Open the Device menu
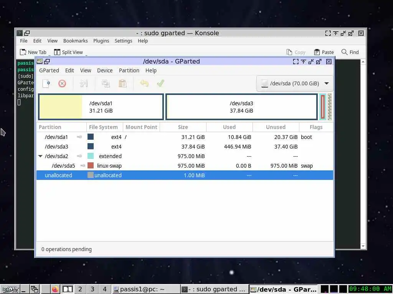Screen dimensions: 393x294 [x=105, y=70]
